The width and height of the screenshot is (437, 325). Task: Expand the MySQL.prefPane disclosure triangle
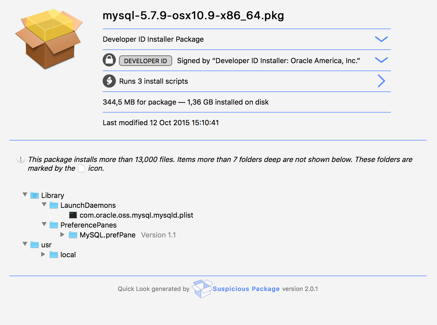pyautogui.click(x=62, y=234)
